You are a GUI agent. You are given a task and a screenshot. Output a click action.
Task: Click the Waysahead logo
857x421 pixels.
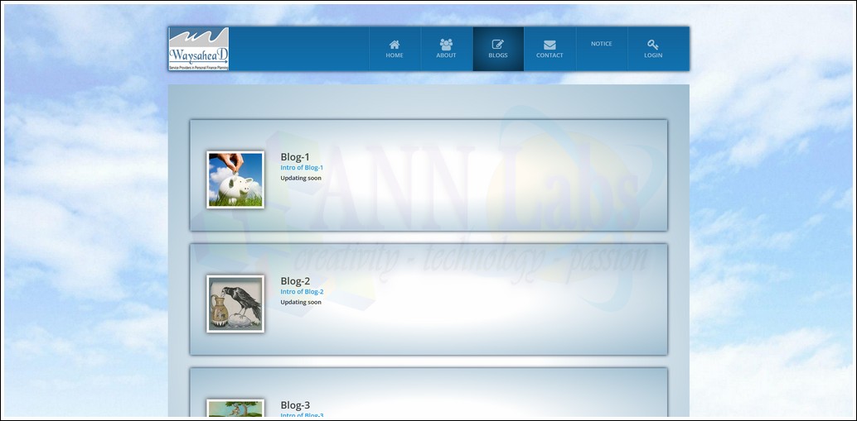point(199,49)
